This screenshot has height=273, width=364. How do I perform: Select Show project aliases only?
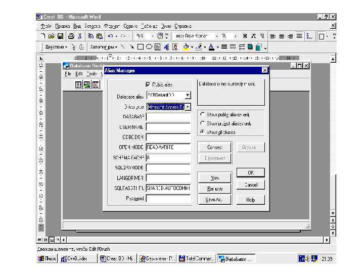point(202,123)
